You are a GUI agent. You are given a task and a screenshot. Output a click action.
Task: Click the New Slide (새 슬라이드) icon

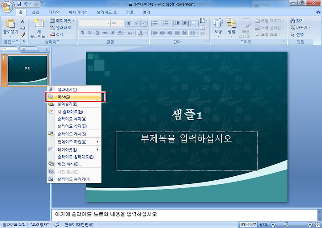click(x=38, y=23)
